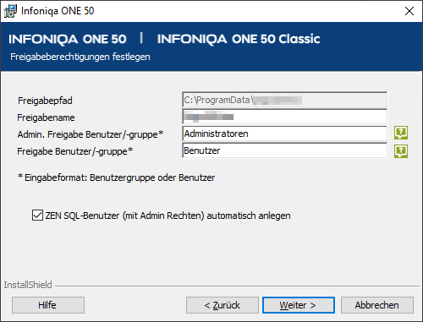Click the Freigabename label

click(x=46, y=117)
